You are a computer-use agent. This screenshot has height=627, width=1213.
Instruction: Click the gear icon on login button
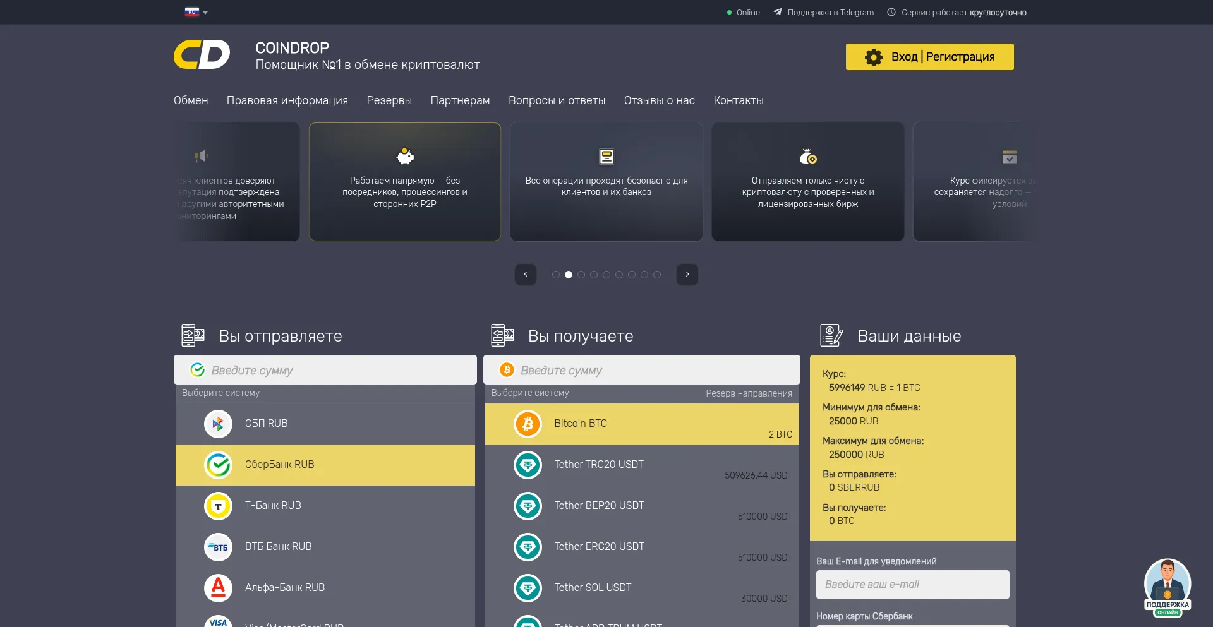[x=874, y=57]
